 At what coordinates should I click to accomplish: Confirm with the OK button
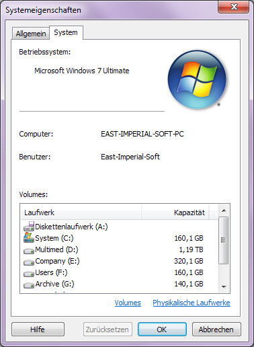point(162,330)
